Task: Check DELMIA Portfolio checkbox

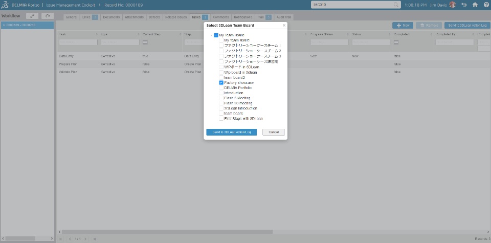Action: tap(221, 87)
